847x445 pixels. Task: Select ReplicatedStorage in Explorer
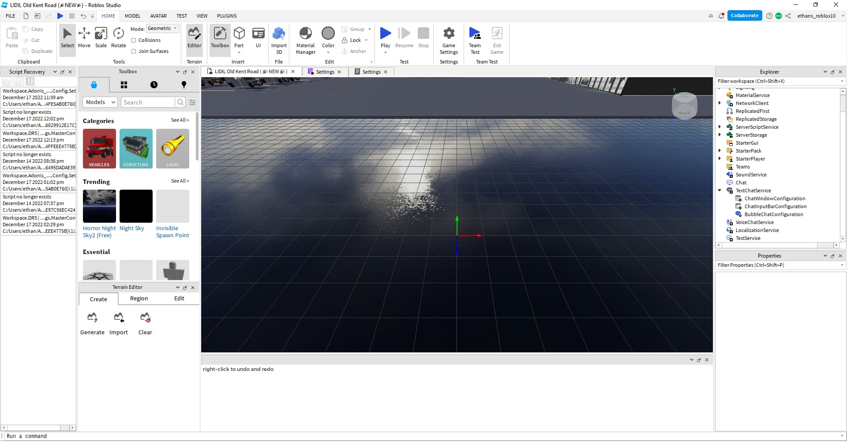tap(756, 119)
